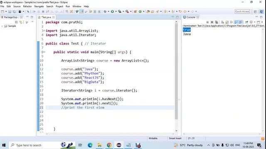Click the Save All toolbar icon
Screen dimensions: 266x149
click(x=14, y=12)
